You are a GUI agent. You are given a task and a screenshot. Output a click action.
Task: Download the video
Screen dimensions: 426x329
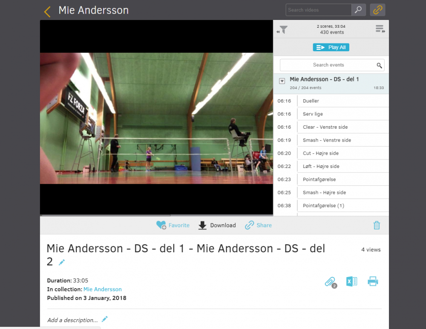click(217, 225)
